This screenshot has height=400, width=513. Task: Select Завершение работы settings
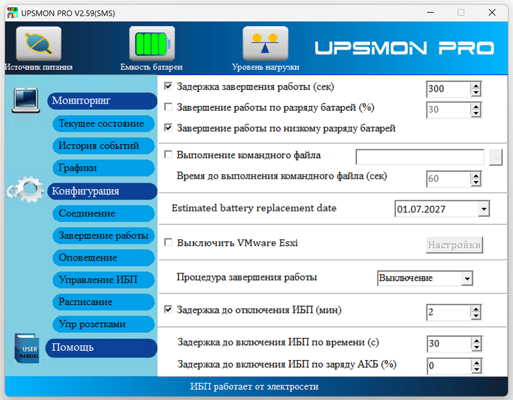103,235
